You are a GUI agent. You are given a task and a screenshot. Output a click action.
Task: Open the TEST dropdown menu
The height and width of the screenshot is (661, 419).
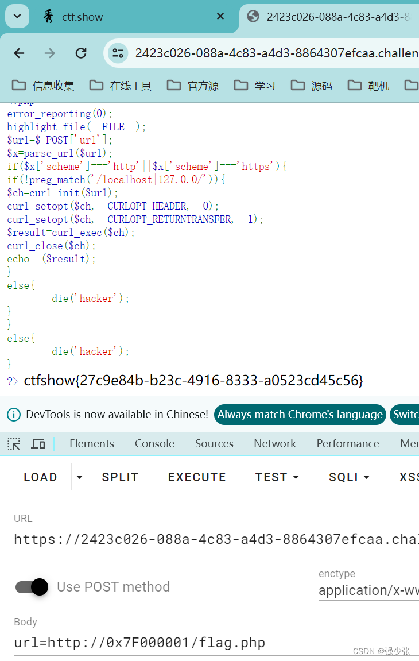pyautogui.click(x=277, y=477)
